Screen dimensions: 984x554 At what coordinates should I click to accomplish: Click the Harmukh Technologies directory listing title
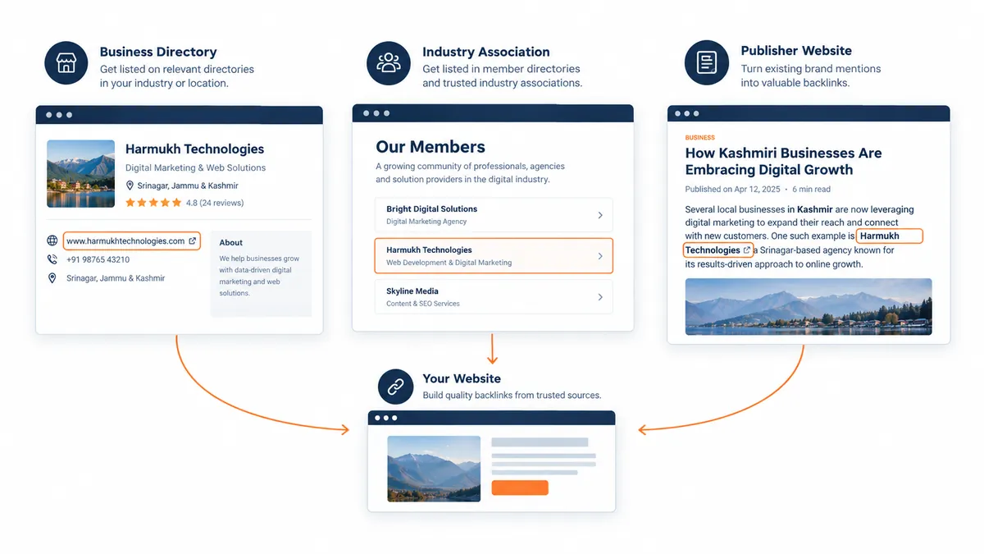[194, 149]
